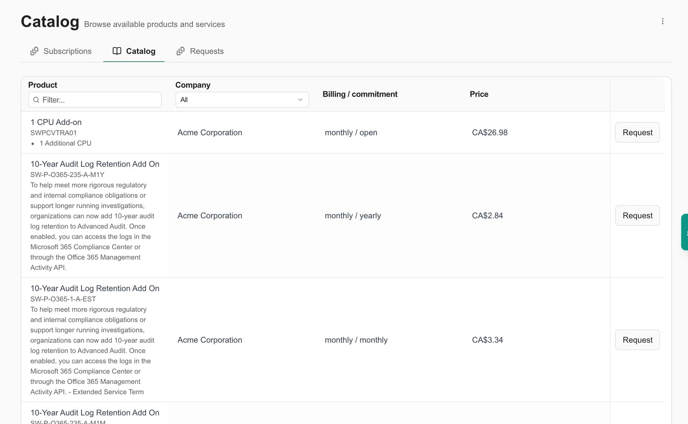Open the Company All dropdown

pyautogui.click(x=242, y=100)
